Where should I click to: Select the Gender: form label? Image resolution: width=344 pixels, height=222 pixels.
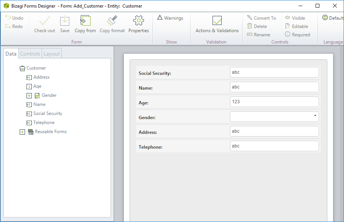(147, 118)
